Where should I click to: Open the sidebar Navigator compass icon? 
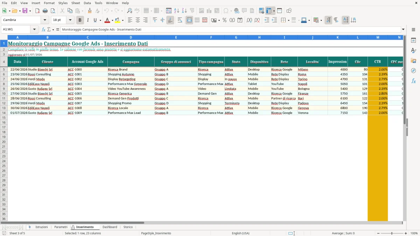tap(413, 71)
